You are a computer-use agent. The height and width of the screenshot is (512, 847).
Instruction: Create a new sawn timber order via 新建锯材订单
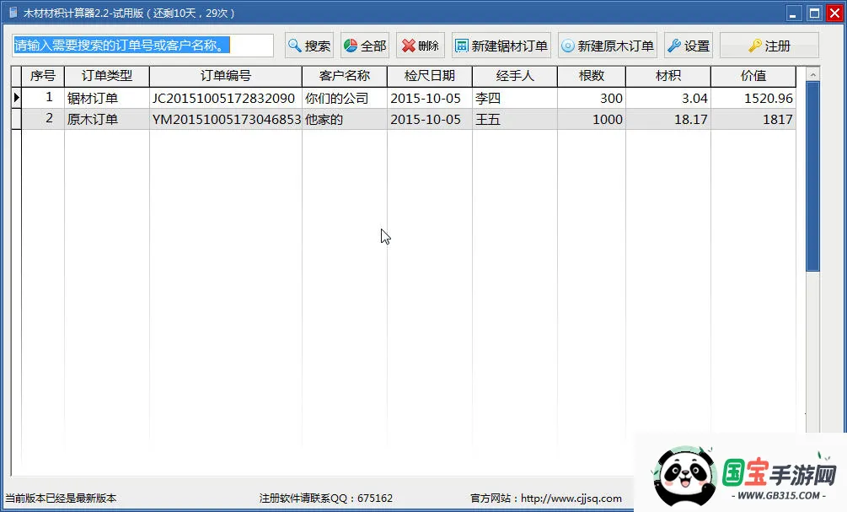coord(501,45)
